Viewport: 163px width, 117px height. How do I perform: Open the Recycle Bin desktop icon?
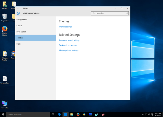point(5,18)
